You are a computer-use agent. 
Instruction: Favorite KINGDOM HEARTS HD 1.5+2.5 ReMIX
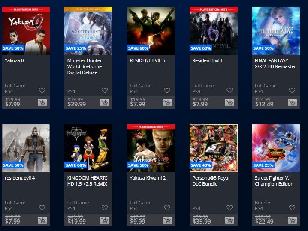tap(105, 208)
